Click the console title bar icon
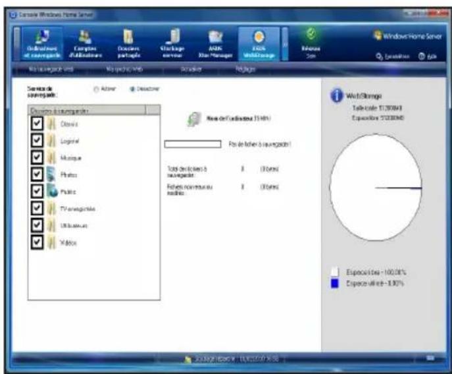The image size is (452, 374). click(13, 14)
